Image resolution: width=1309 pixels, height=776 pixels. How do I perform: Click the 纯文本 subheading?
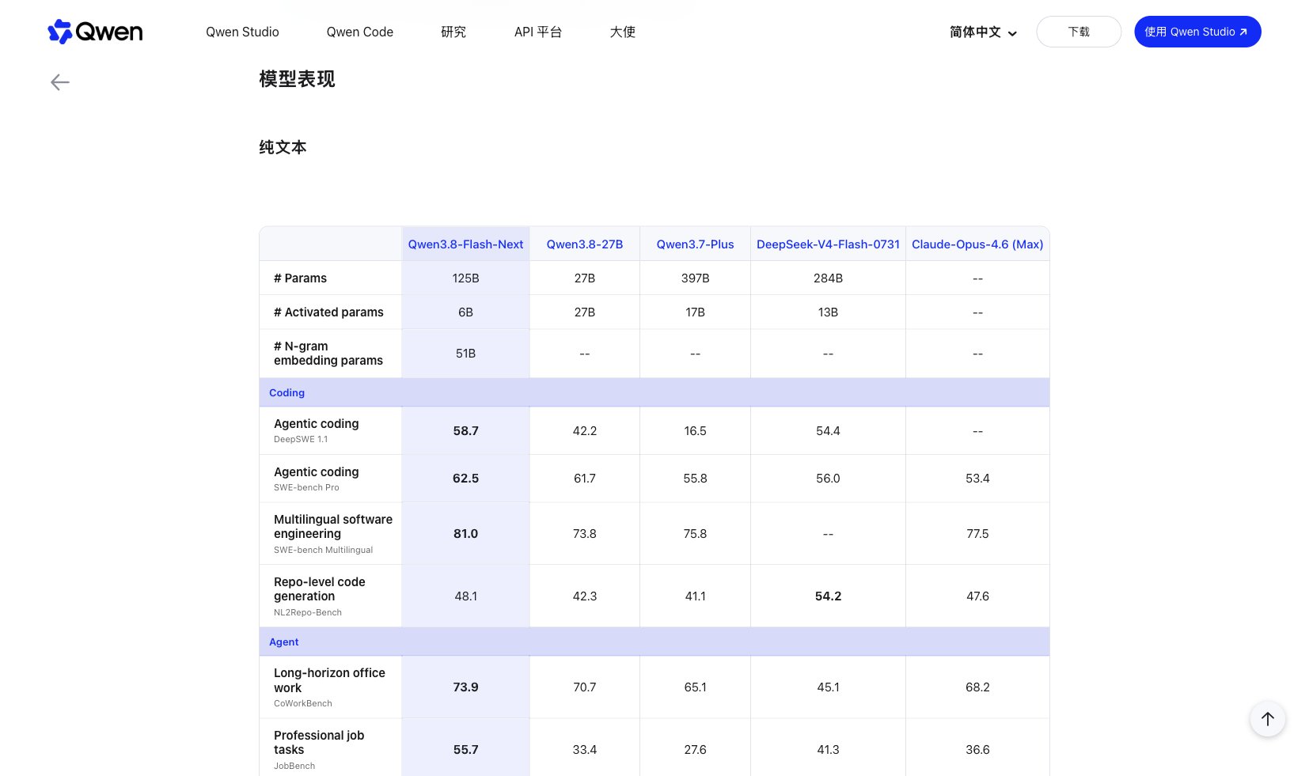coord(283,147)
